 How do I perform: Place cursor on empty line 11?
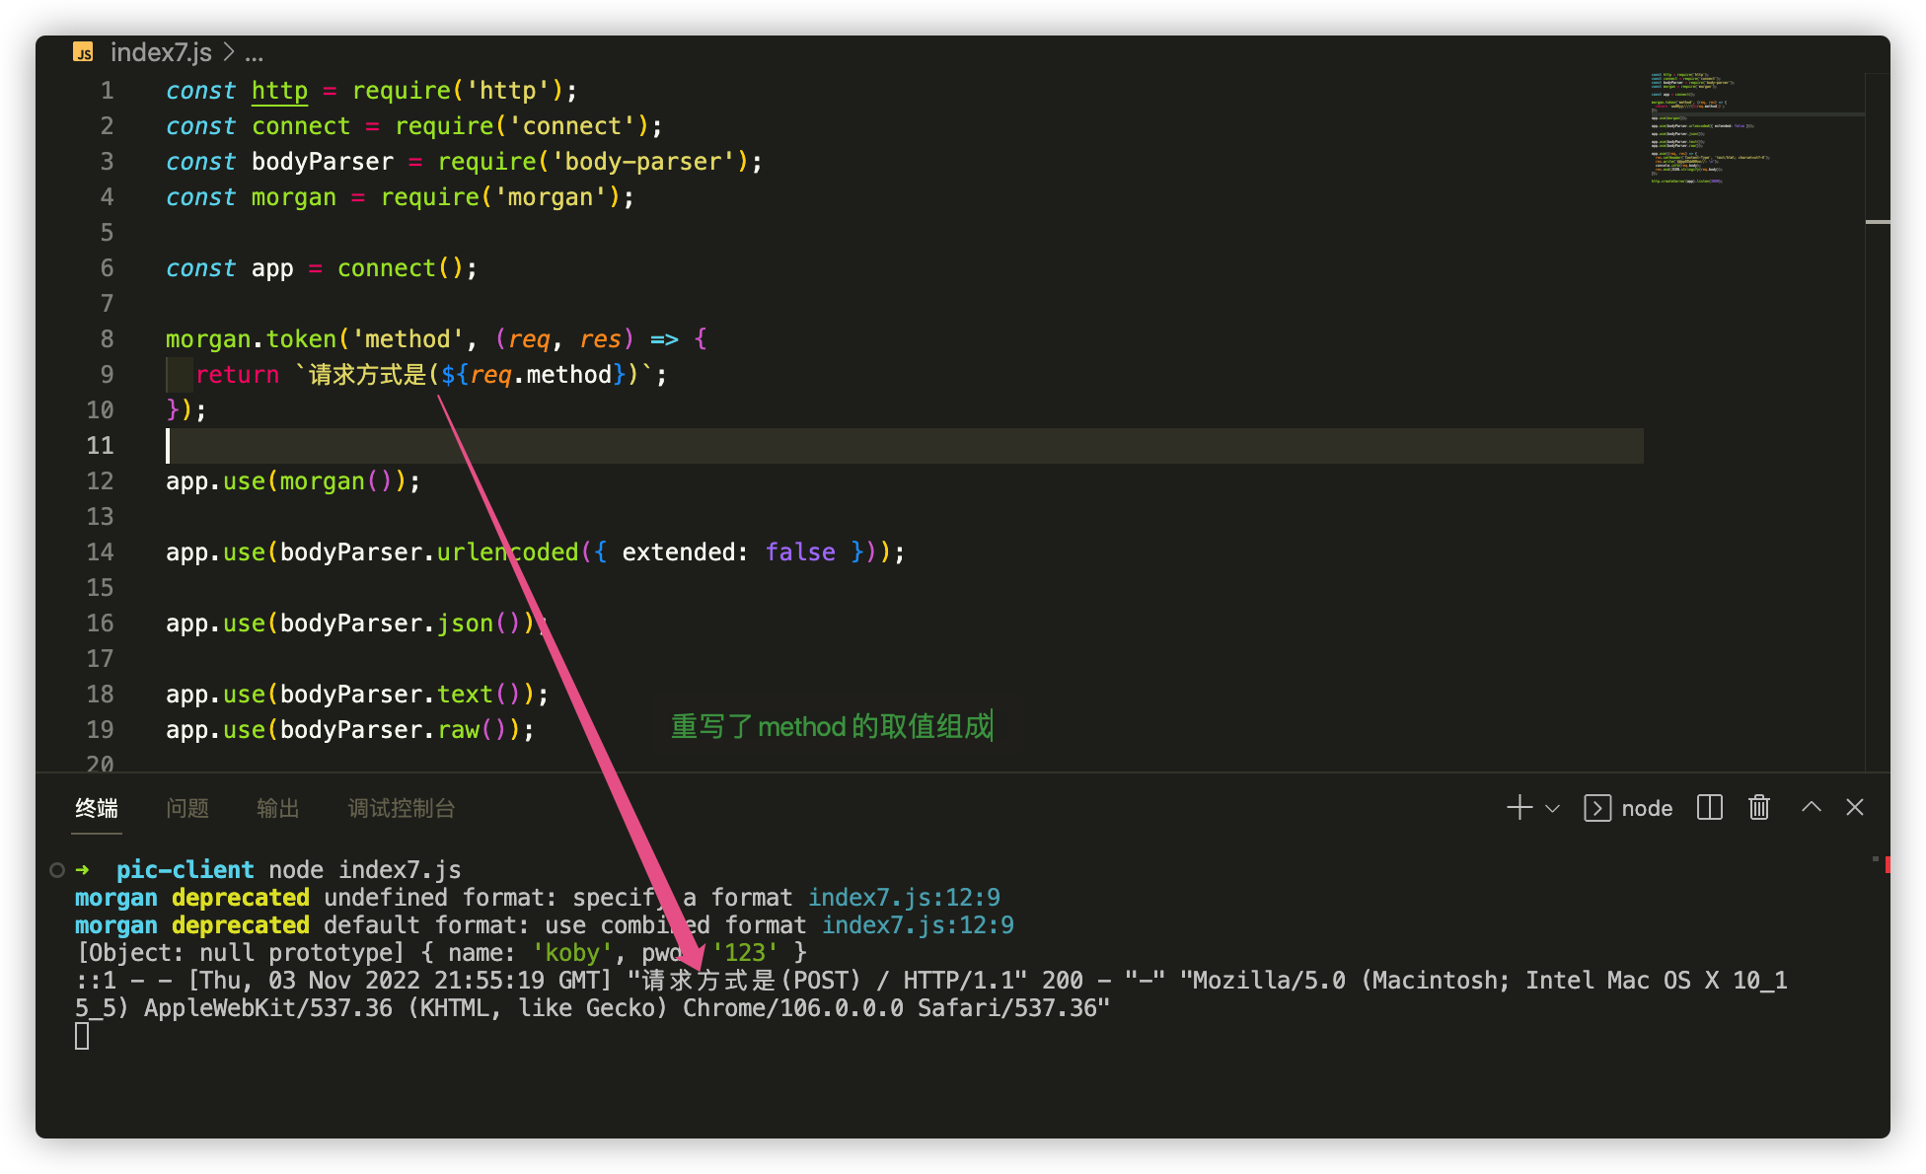[x=904, y=445]
